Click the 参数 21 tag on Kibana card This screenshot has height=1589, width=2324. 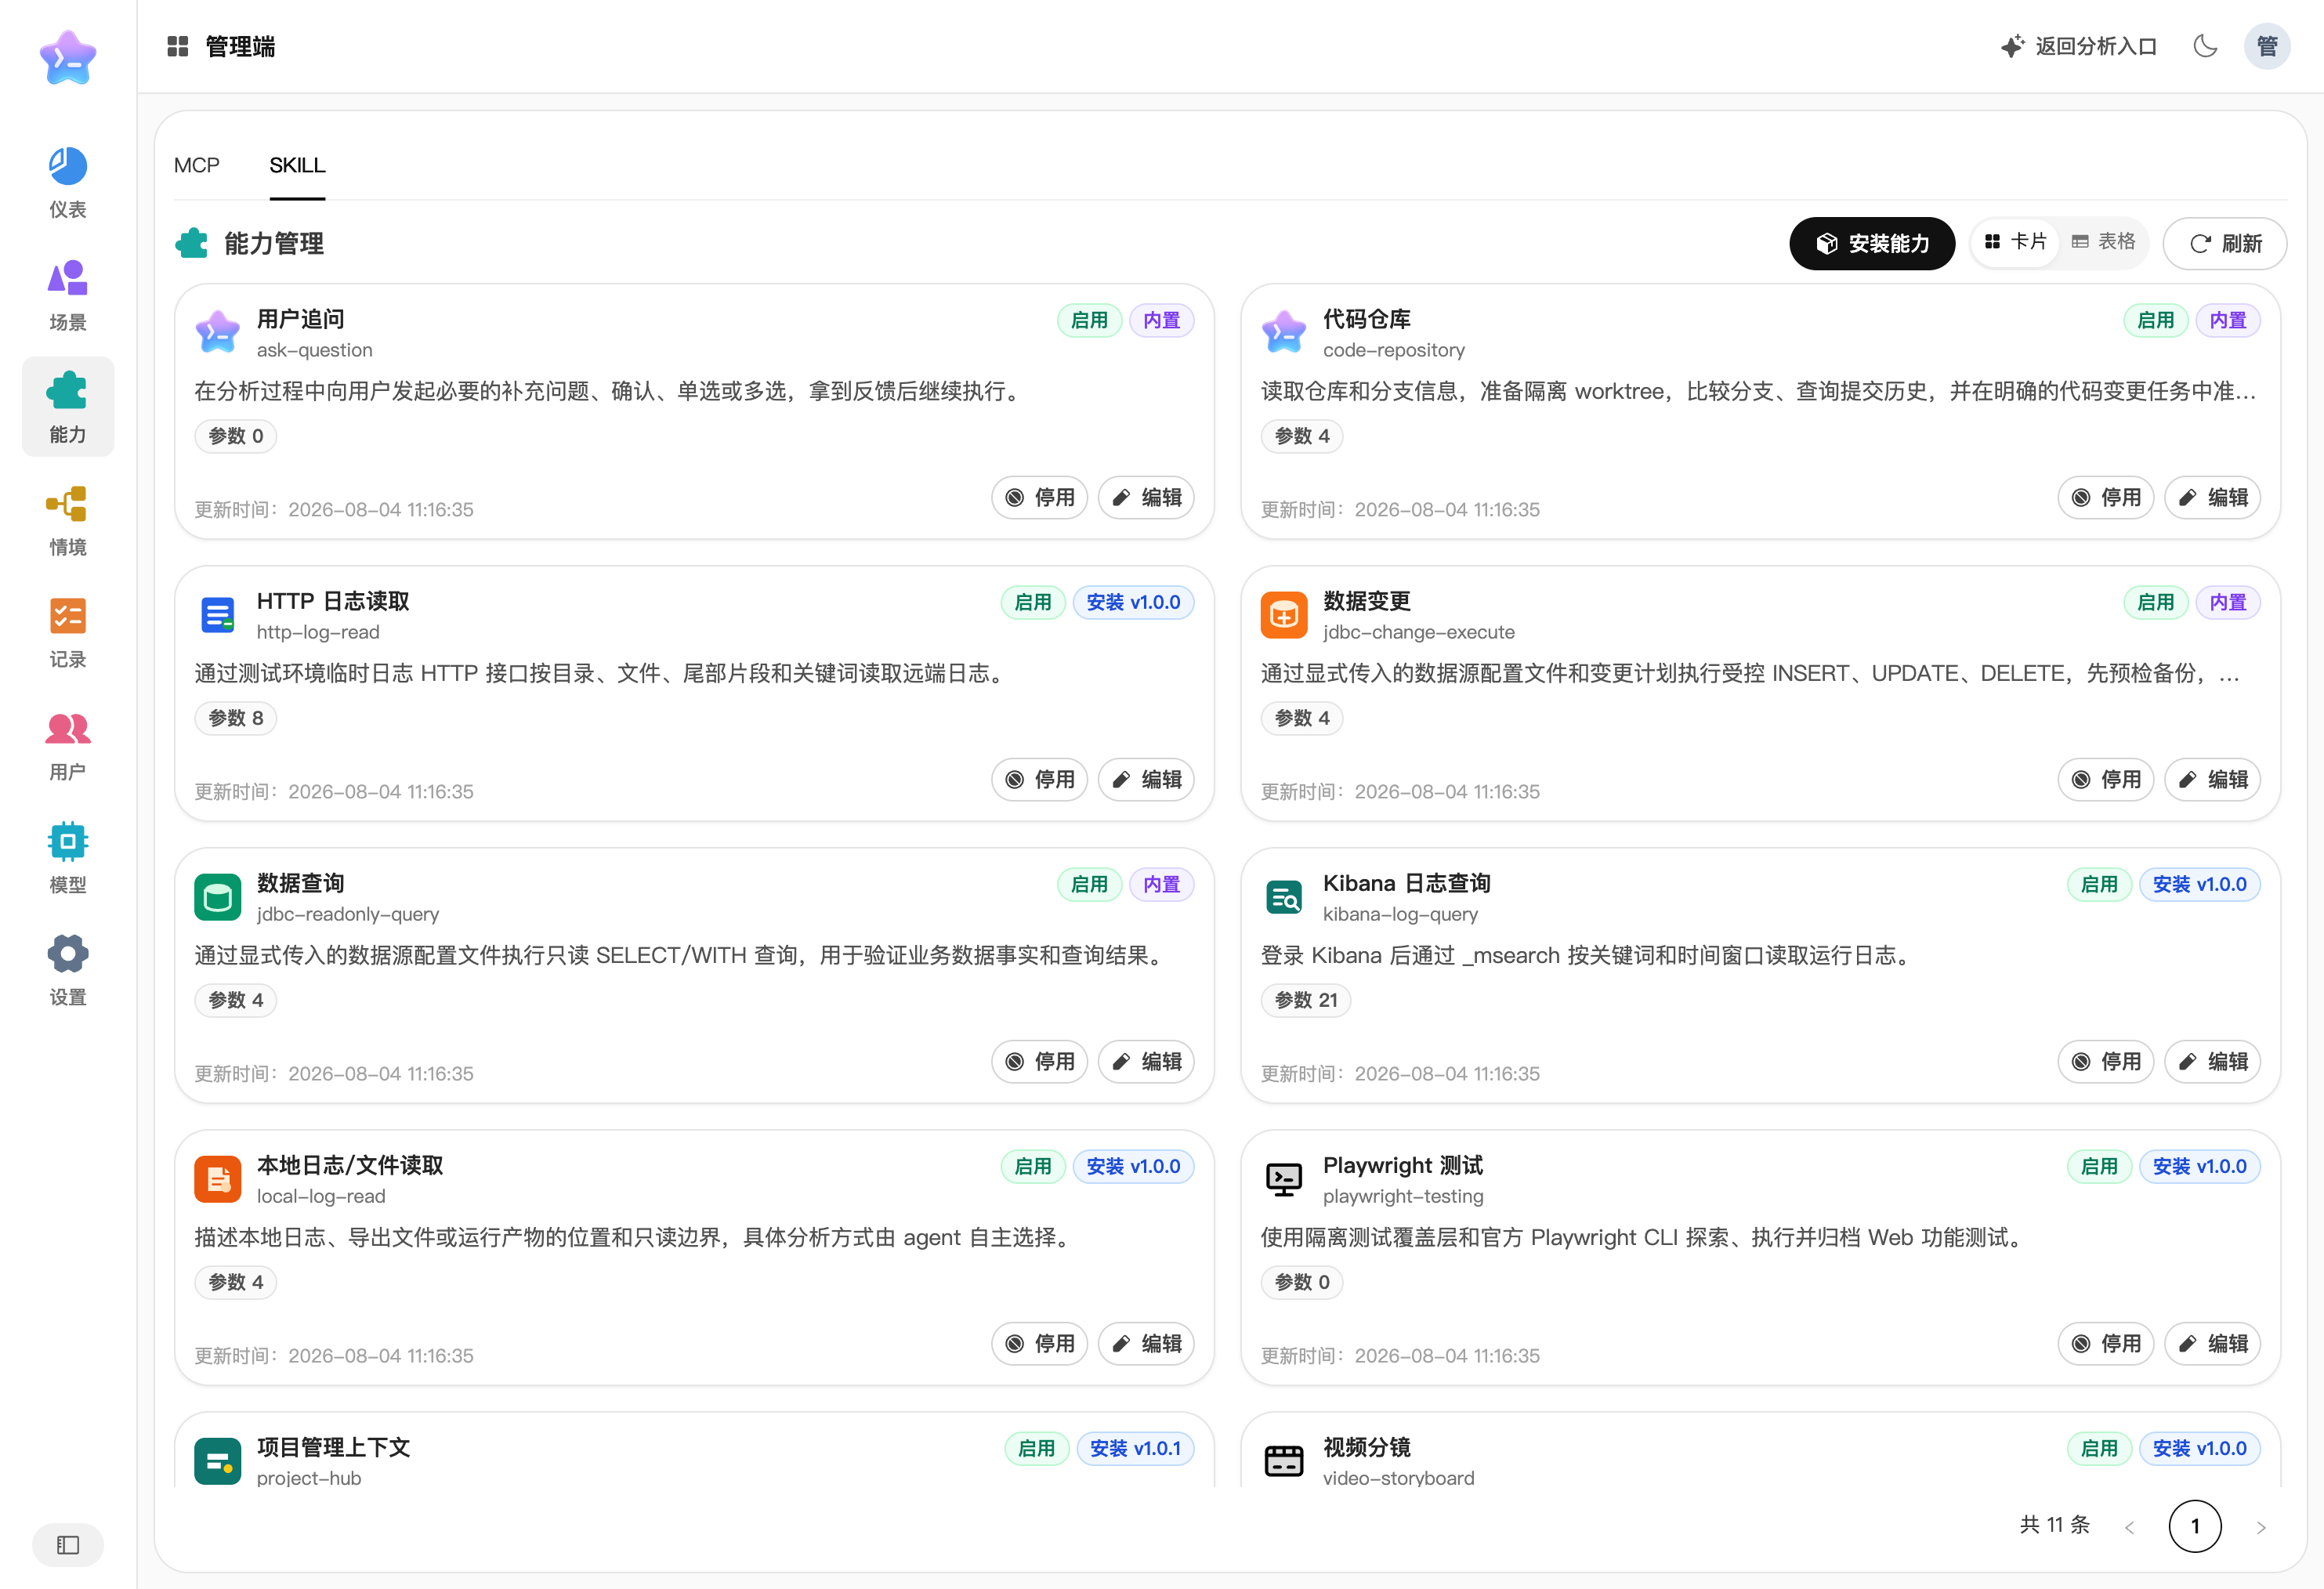[x=1305, y=1000]
